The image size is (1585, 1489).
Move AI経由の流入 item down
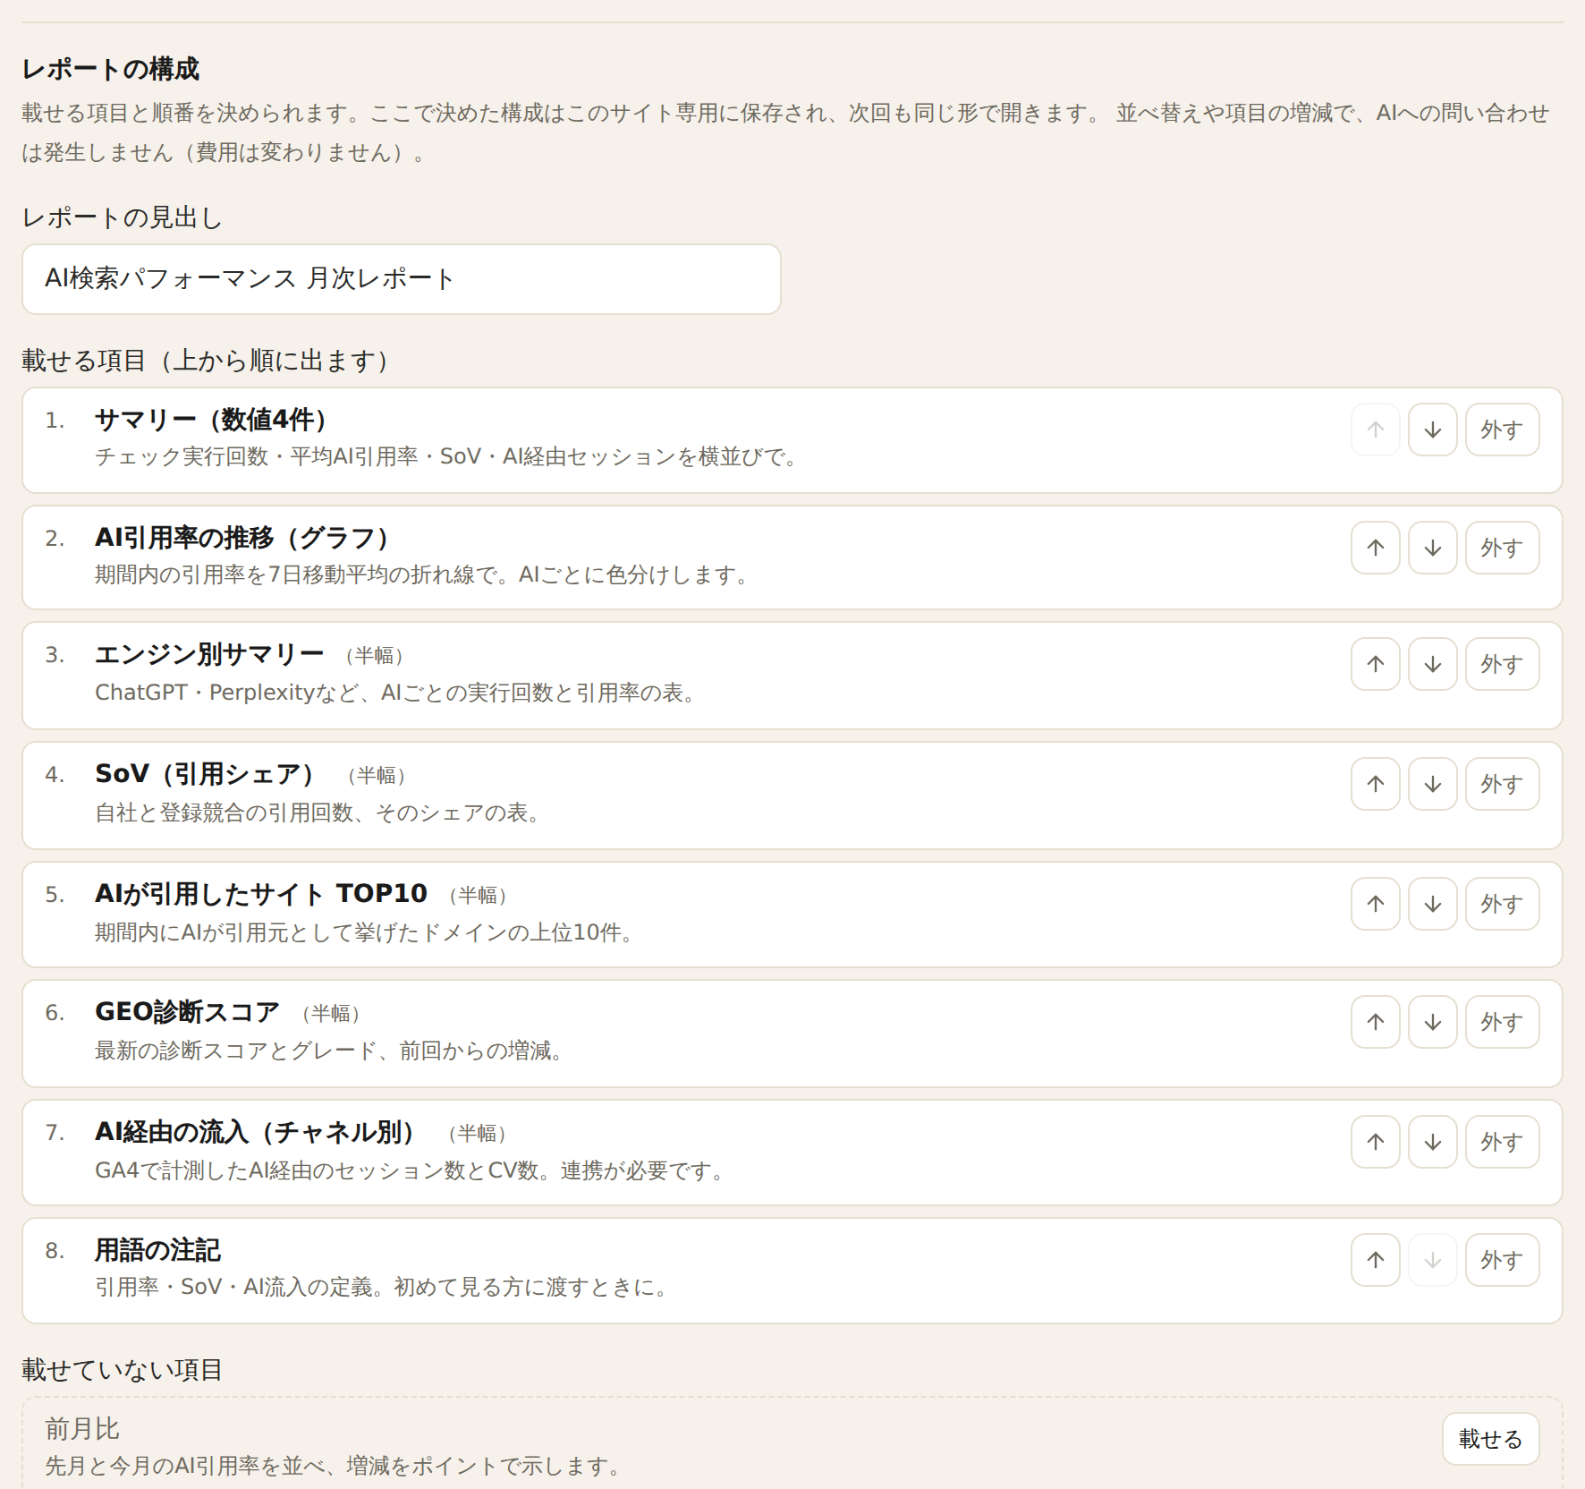tap(1433, 1142)
